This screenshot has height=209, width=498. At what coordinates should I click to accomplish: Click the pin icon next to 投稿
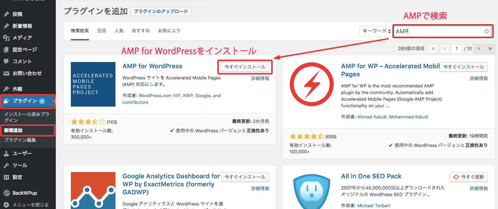[6, 14]
